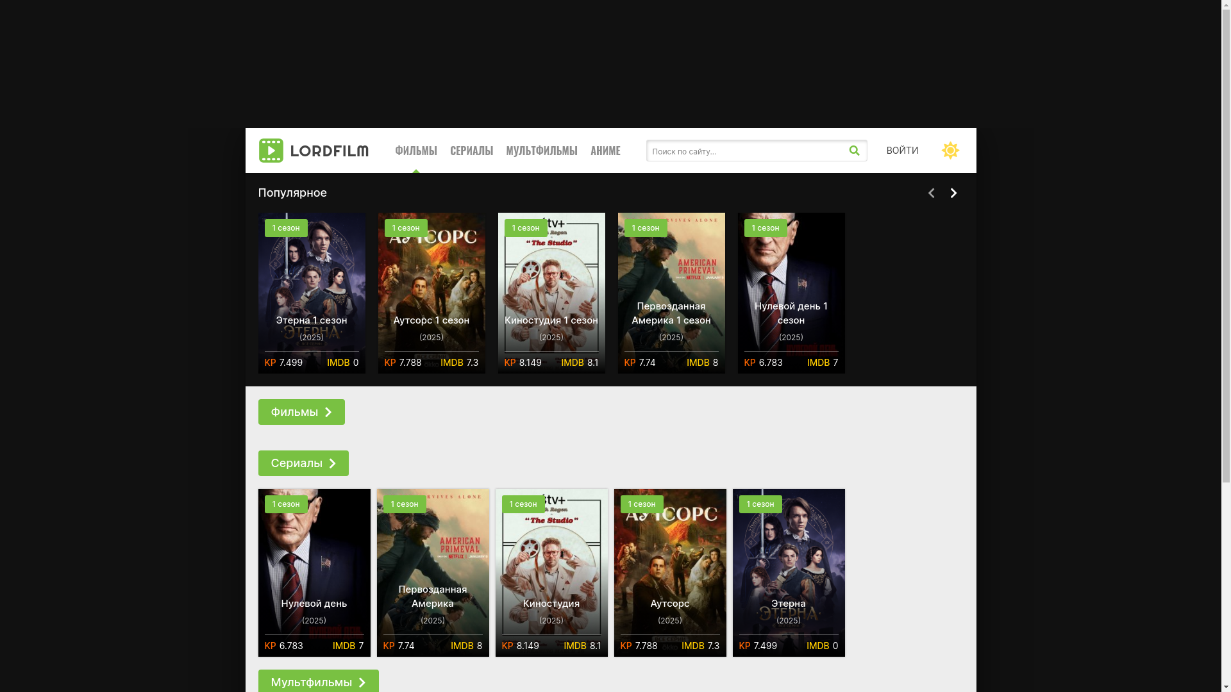Click 1 сезон badge on Сериалы Этерна
Image resolution: width=1231 pixels, height=692 pixels.
tap(760, 504)
